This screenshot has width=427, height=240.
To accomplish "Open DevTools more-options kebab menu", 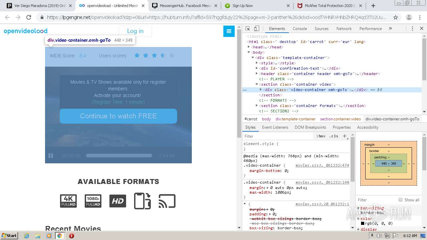I will [x=412, y=29].
